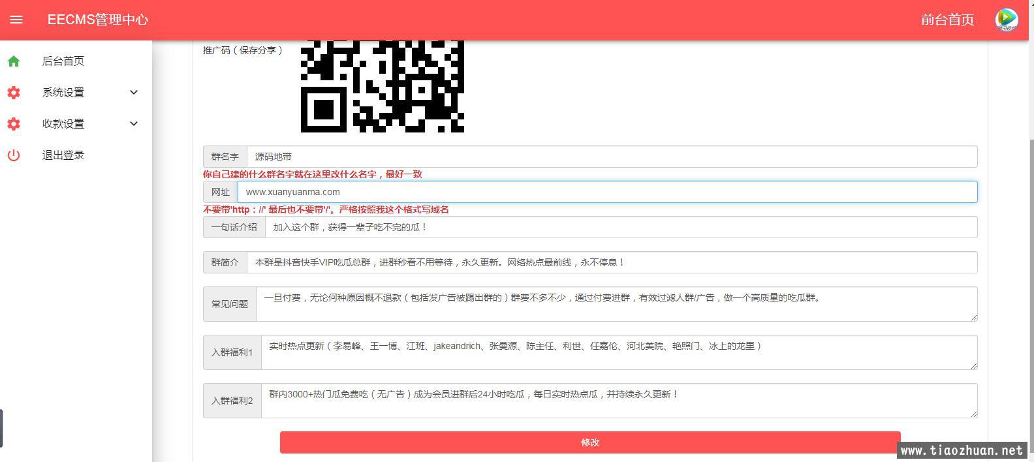Open the 系统设置 menu item
This screenshot has width=1034, height=462.
(x=63, y=93)
